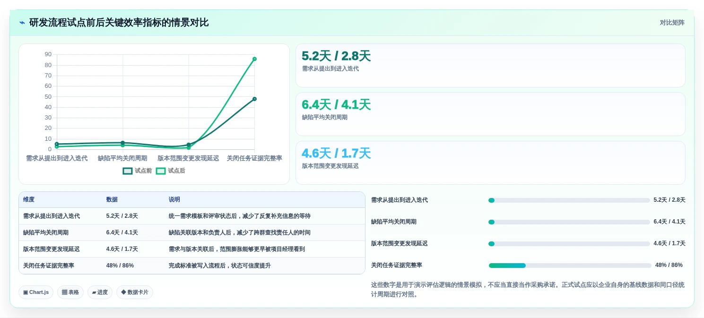Click table cell 需求从提出到进入迭代

(x=52, y=216)
